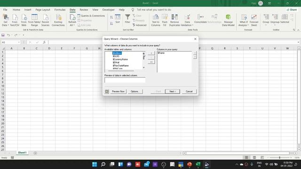The image size is (301, 169).
Task: Move query column down
Action: click(195, 57)
